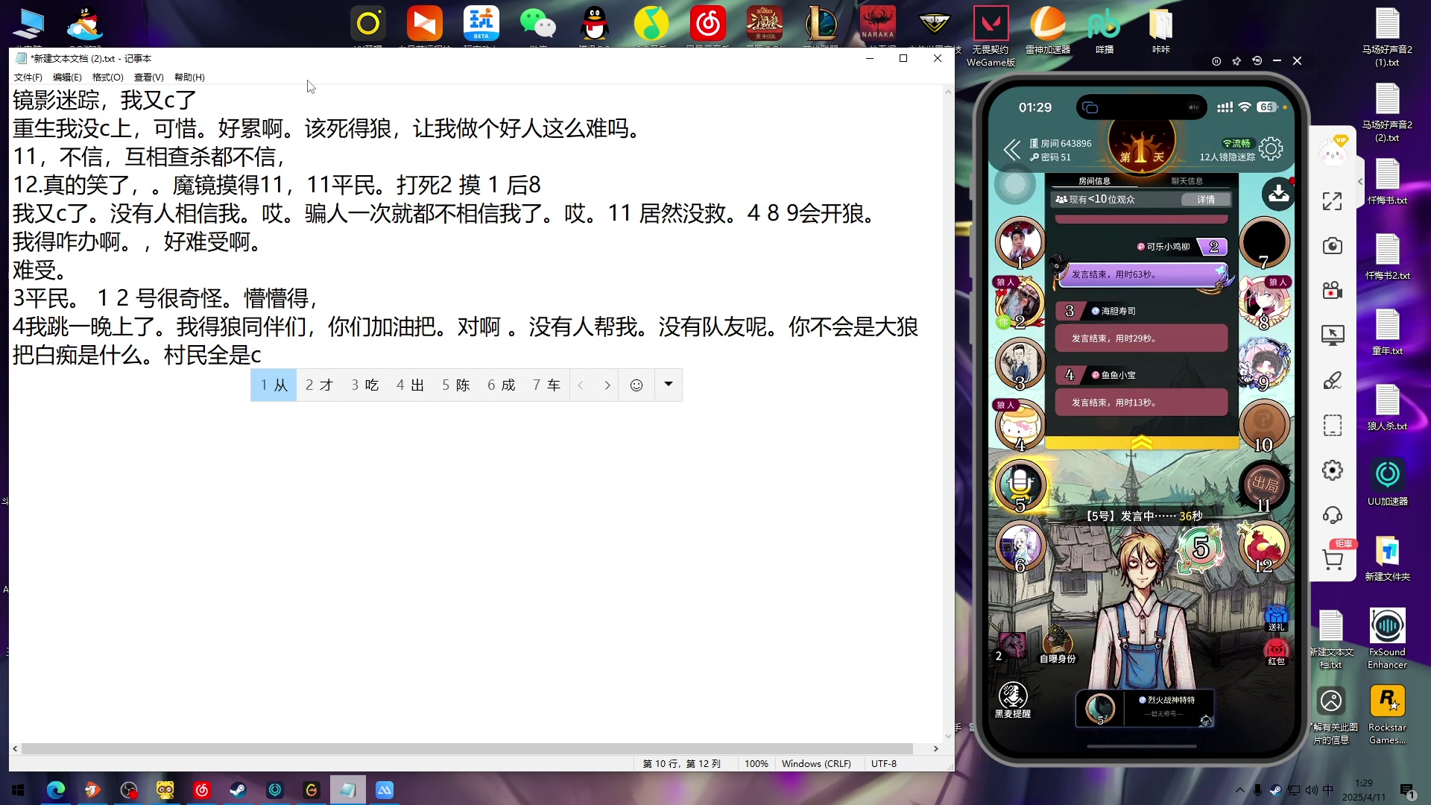
Task: Open Steam from the taskbar
Action: tap(238, 790)
